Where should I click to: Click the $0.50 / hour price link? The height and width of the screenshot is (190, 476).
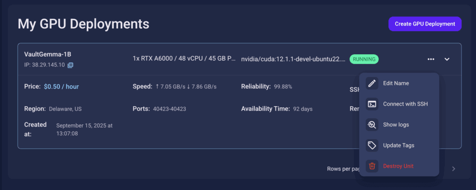pyautogui.click(x=61, y=87)
